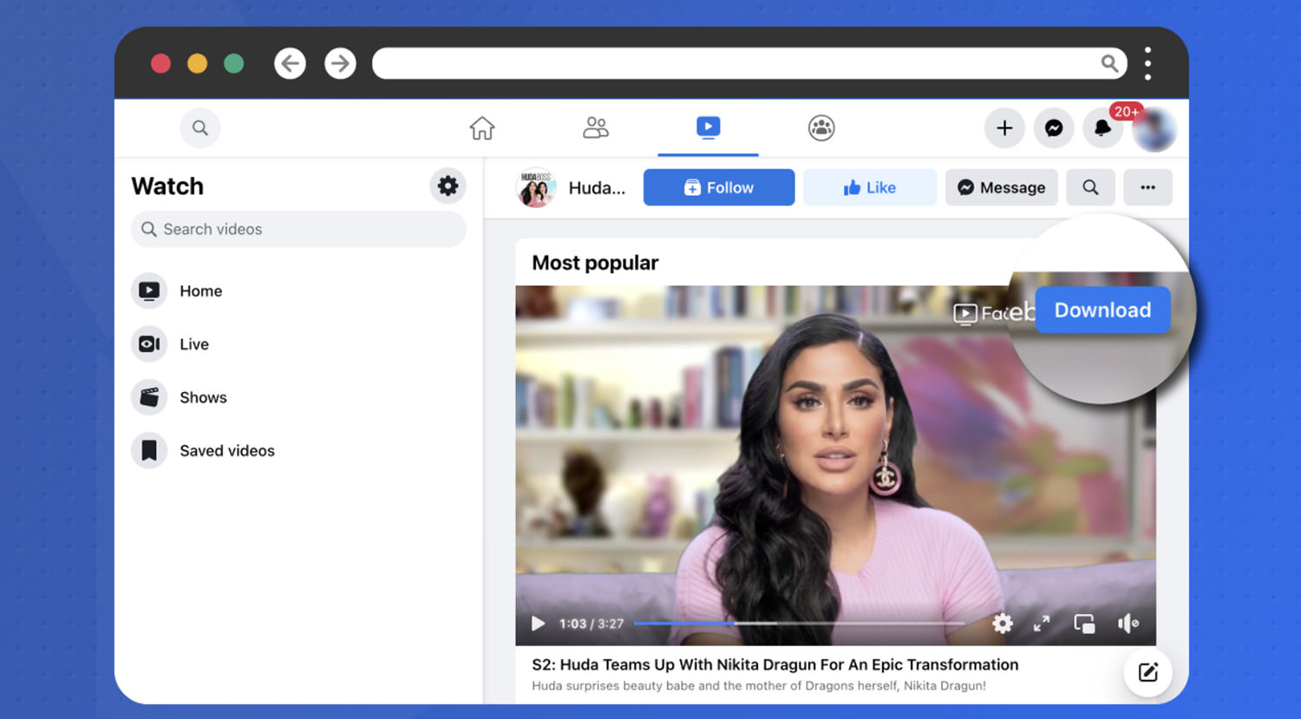Toggle the video volume speaker

(1128, 623)
